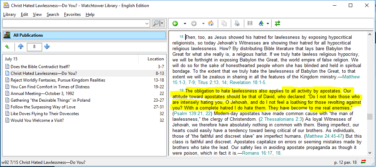Open the search history dropdown
376x167 pixels.
click(x=147, y=23)
